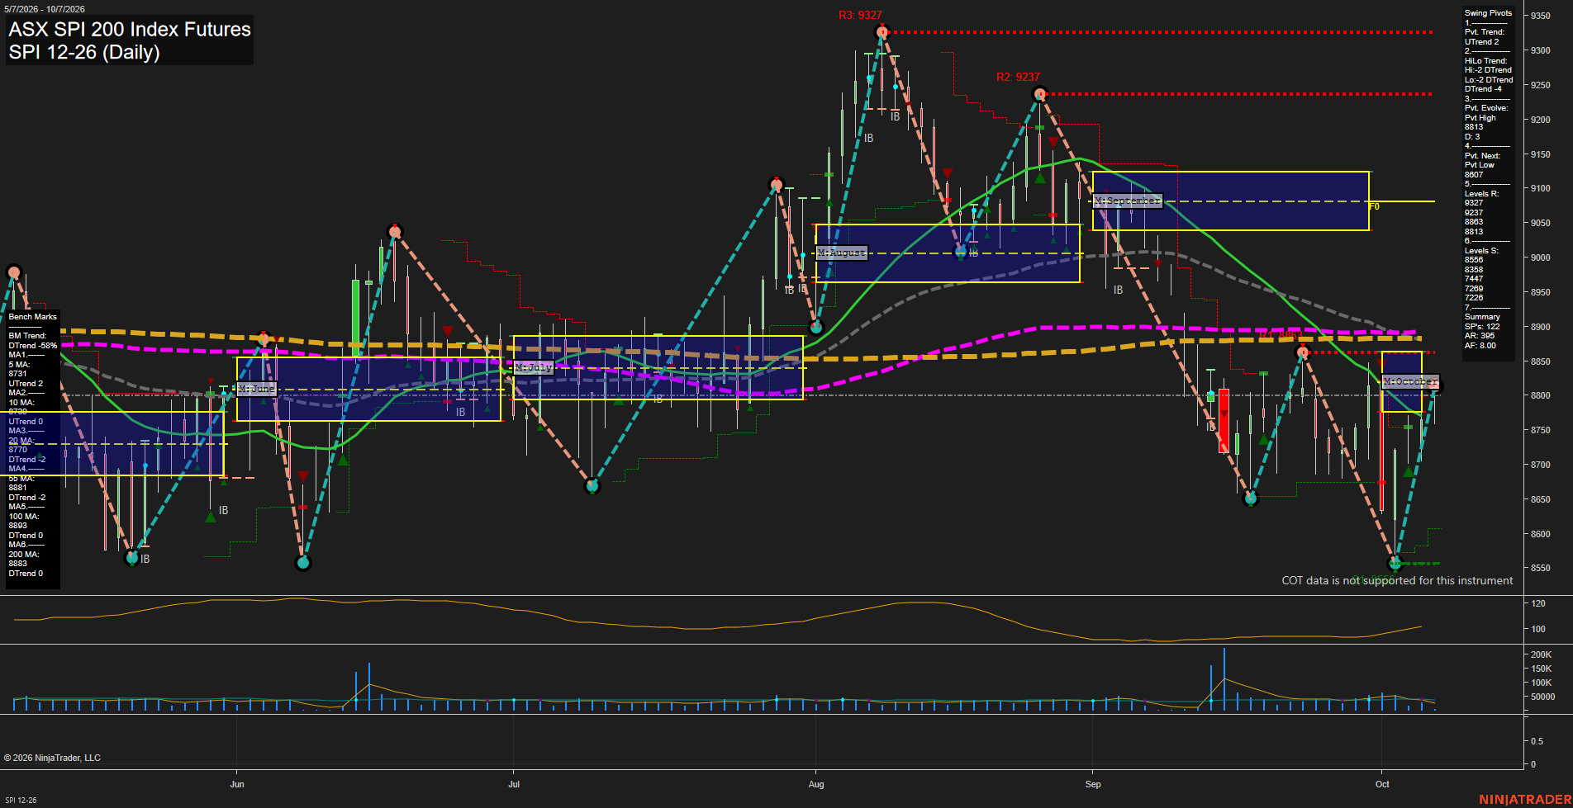Click the COT data not supported message
The height and width of the screenshot is (808, 1573).
pyautogui.click(x=1397, y=580)
